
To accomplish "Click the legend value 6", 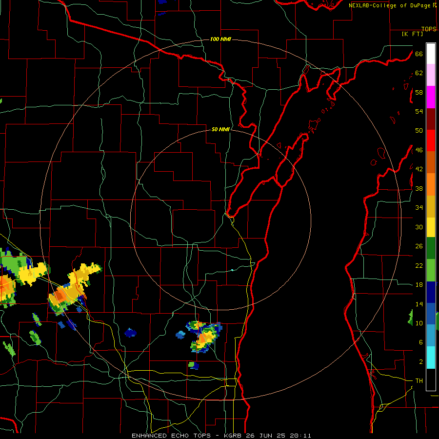I will coord(420,342).
